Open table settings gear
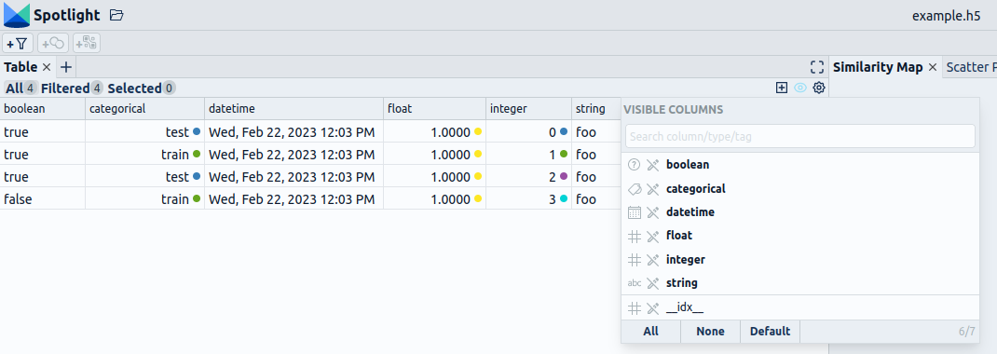The image size is (997, 354). point(819,88)
